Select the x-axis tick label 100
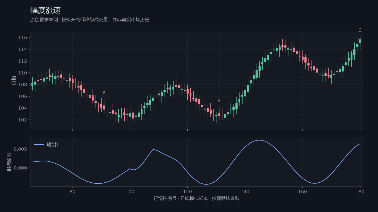The image size is (378, 212). click(130, 191)
